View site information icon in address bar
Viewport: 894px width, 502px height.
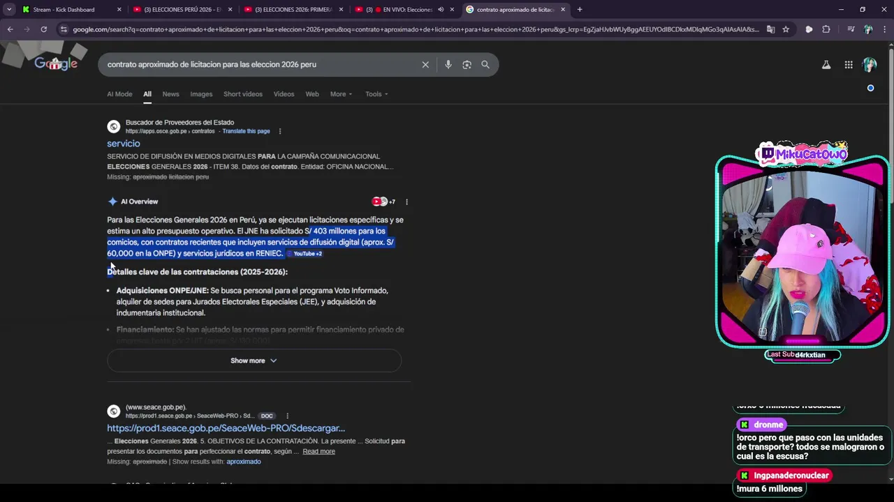(64, 29)
